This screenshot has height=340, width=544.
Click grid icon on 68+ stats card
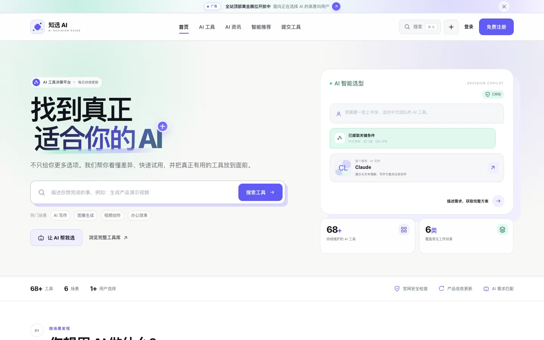[x=404, y=229]
